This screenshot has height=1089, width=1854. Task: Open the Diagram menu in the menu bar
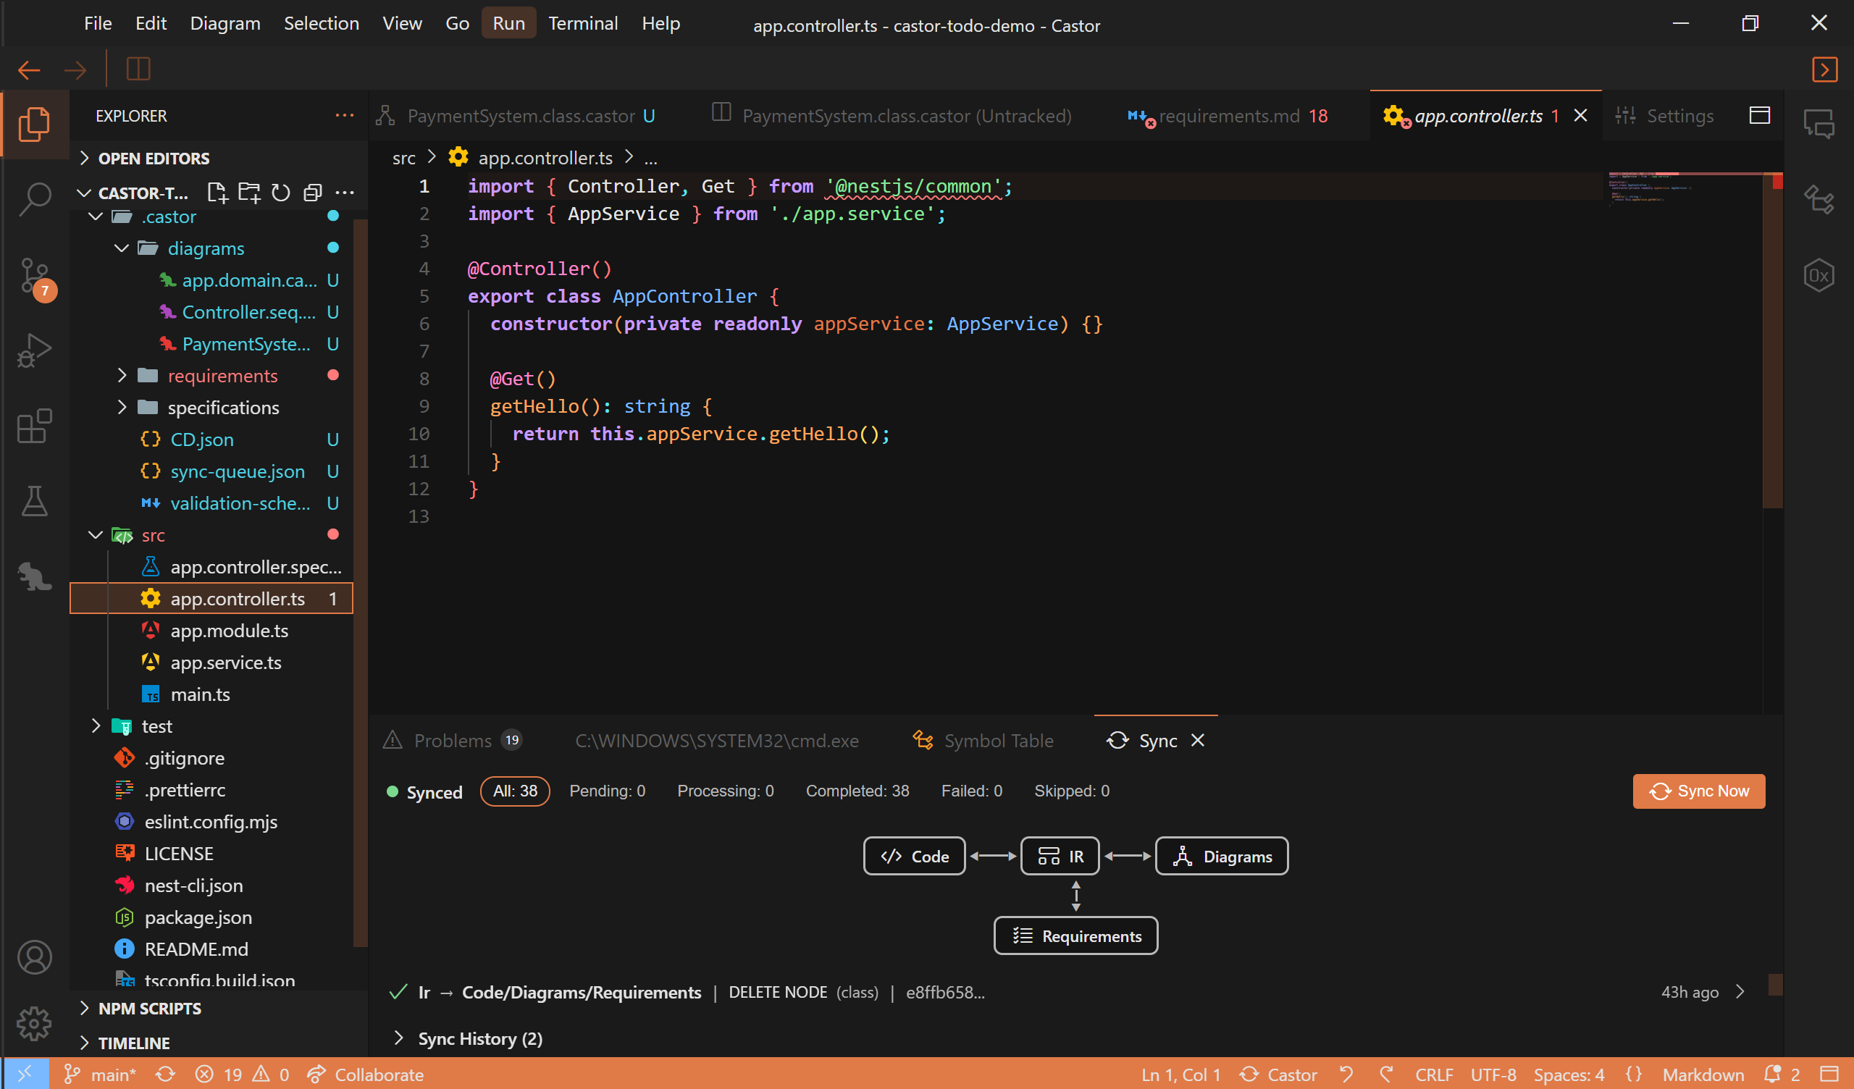point(225,23)
